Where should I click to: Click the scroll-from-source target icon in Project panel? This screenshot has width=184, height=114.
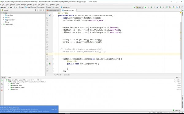pyautogui.click(x=35, y=10)
